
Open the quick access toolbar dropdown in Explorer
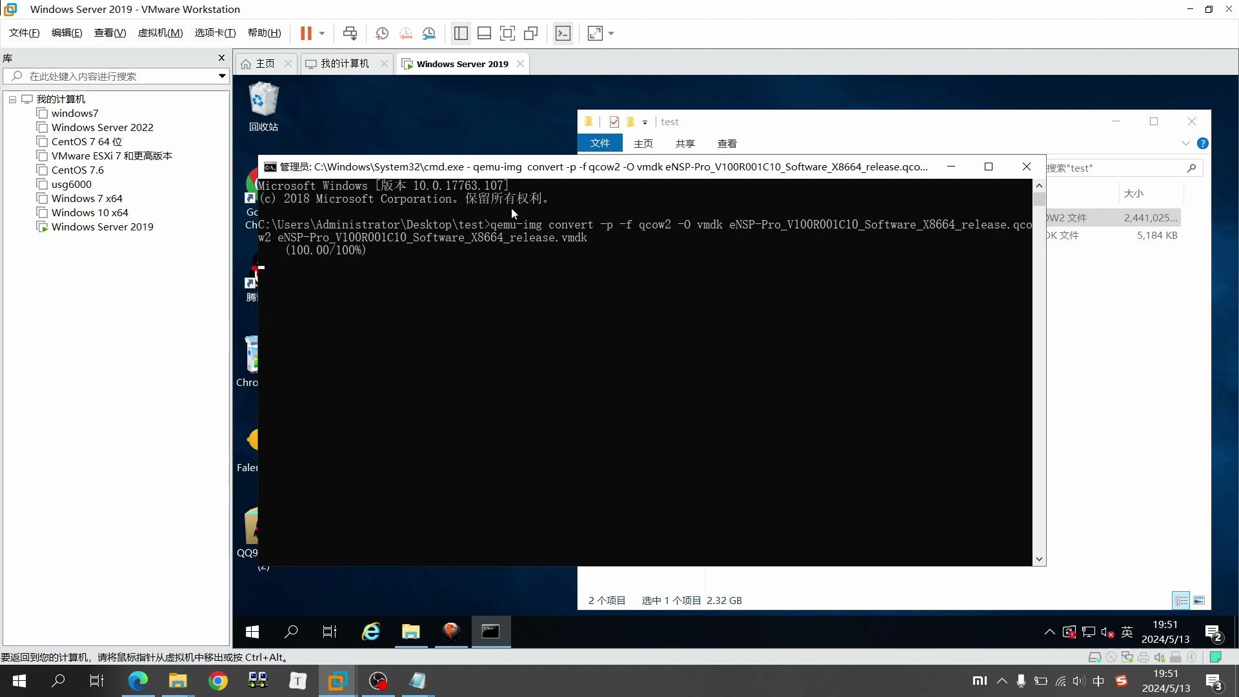(645, 122)
